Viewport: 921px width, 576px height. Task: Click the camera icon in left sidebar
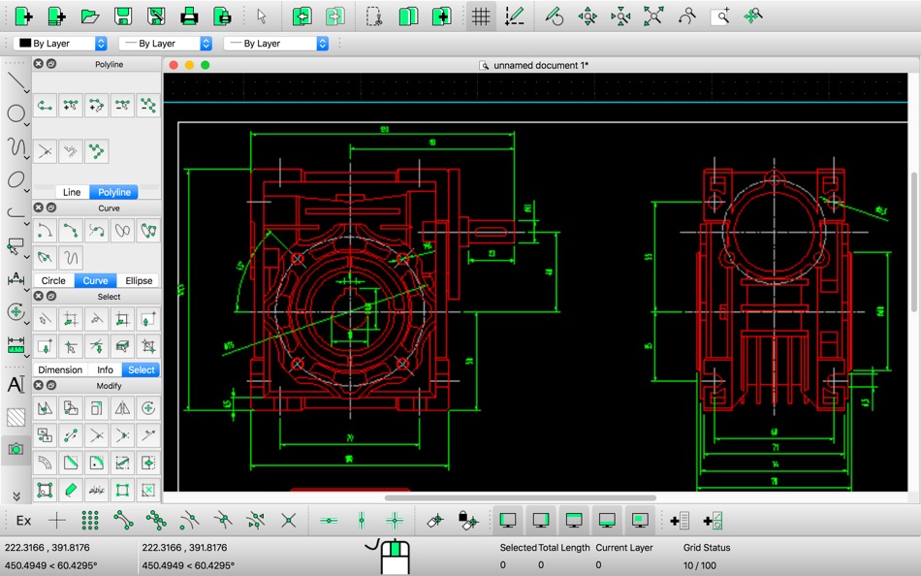(16, 449)
